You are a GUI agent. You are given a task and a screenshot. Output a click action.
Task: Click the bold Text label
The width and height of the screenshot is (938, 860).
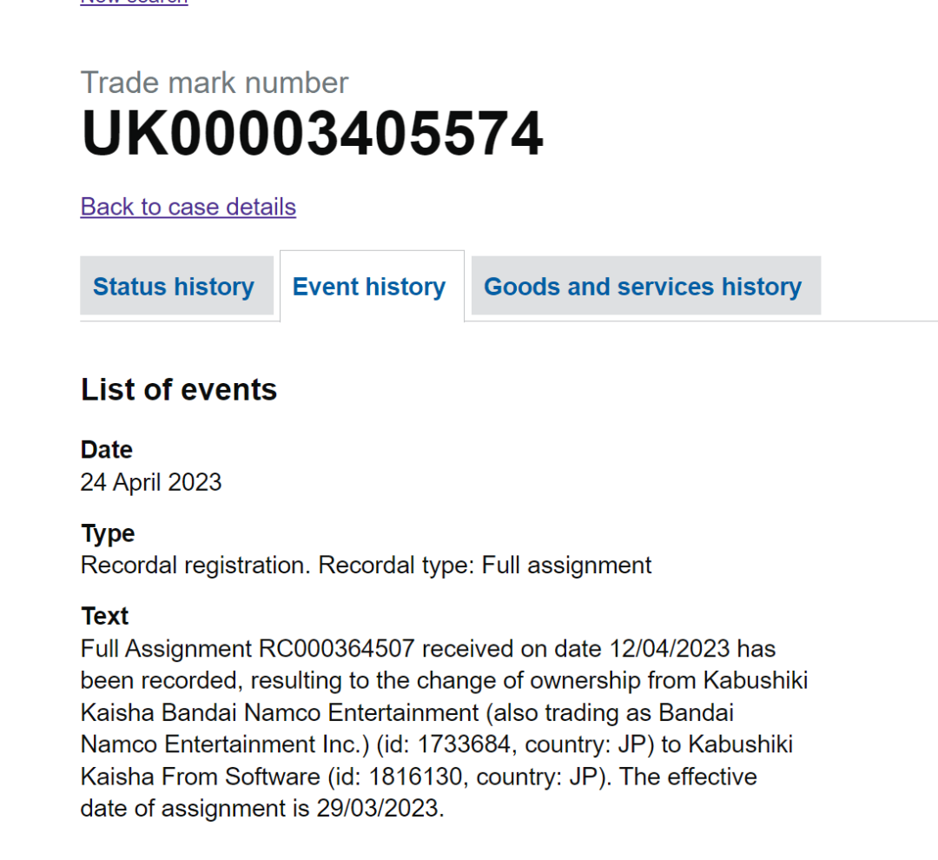(x=104, y=616)
